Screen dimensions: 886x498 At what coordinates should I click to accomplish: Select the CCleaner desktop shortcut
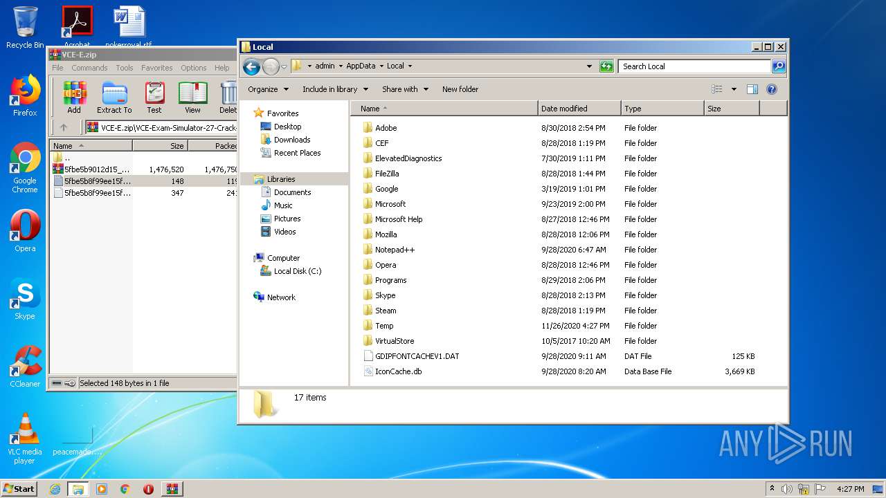point(25,367)
